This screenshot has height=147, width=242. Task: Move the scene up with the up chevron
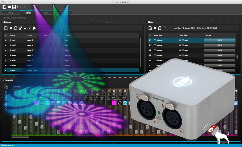coord(25,28)
